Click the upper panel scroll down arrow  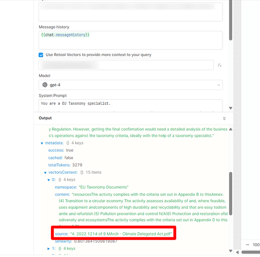tap(231, 108)
